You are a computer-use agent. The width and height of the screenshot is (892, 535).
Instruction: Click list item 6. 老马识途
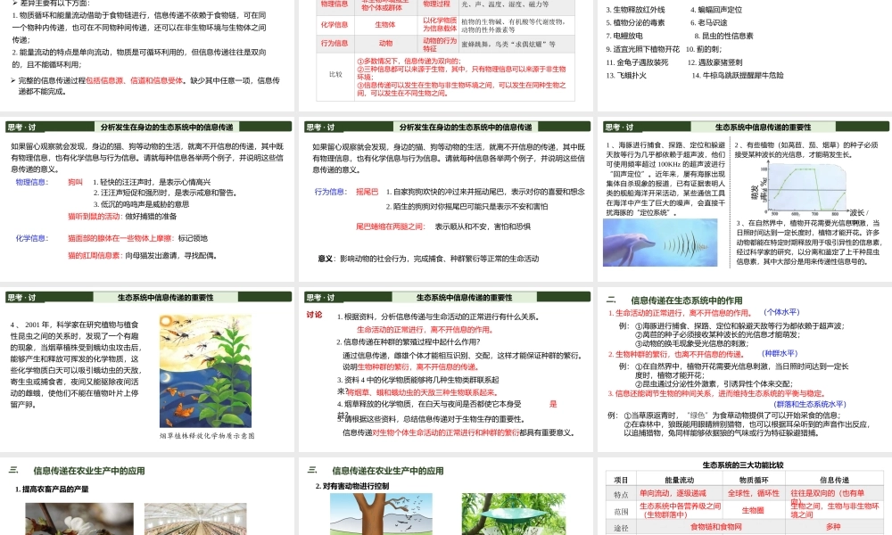(x=709, y=23)
